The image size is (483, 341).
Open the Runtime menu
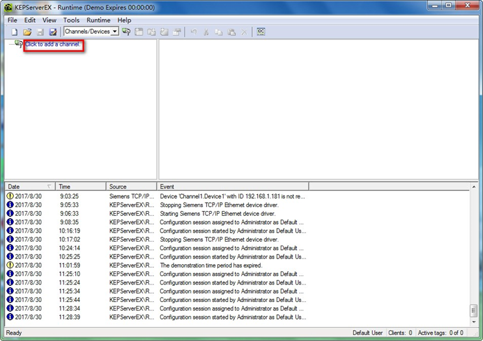98,20
